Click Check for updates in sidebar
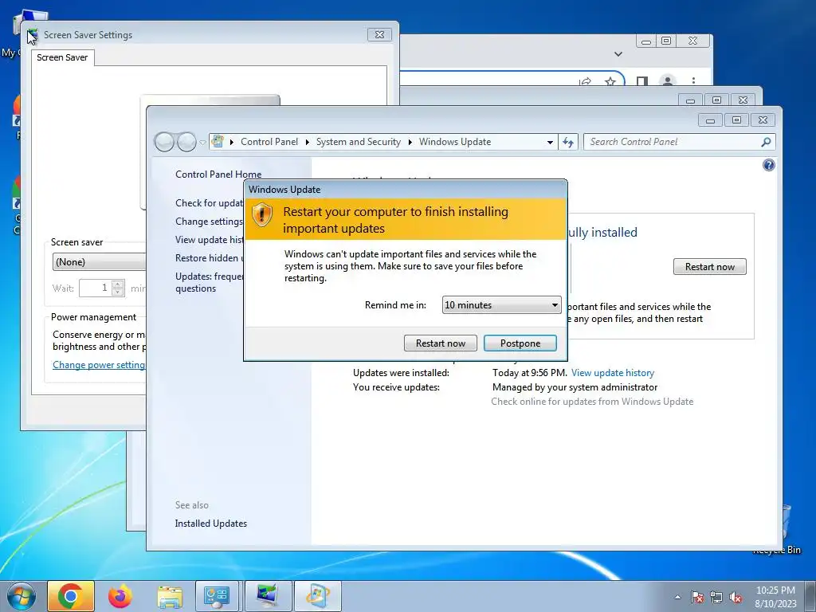816x612 pixels. pyautogui.click(x=210, y=203)
